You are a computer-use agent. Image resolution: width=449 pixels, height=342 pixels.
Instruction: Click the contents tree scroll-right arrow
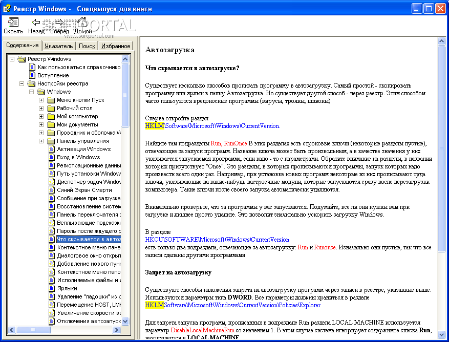point(116,330)
